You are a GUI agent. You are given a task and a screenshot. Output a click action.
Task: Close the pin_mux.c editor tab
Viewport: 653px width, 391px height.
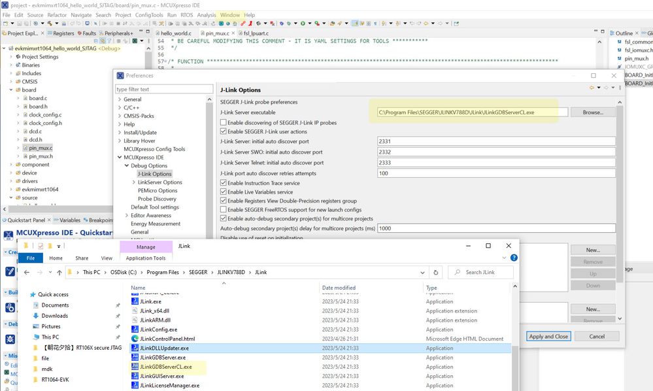point(233,33)
